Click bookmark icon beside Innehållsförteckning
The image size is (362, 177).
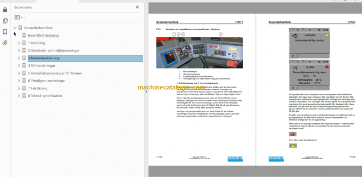(24, 35)
